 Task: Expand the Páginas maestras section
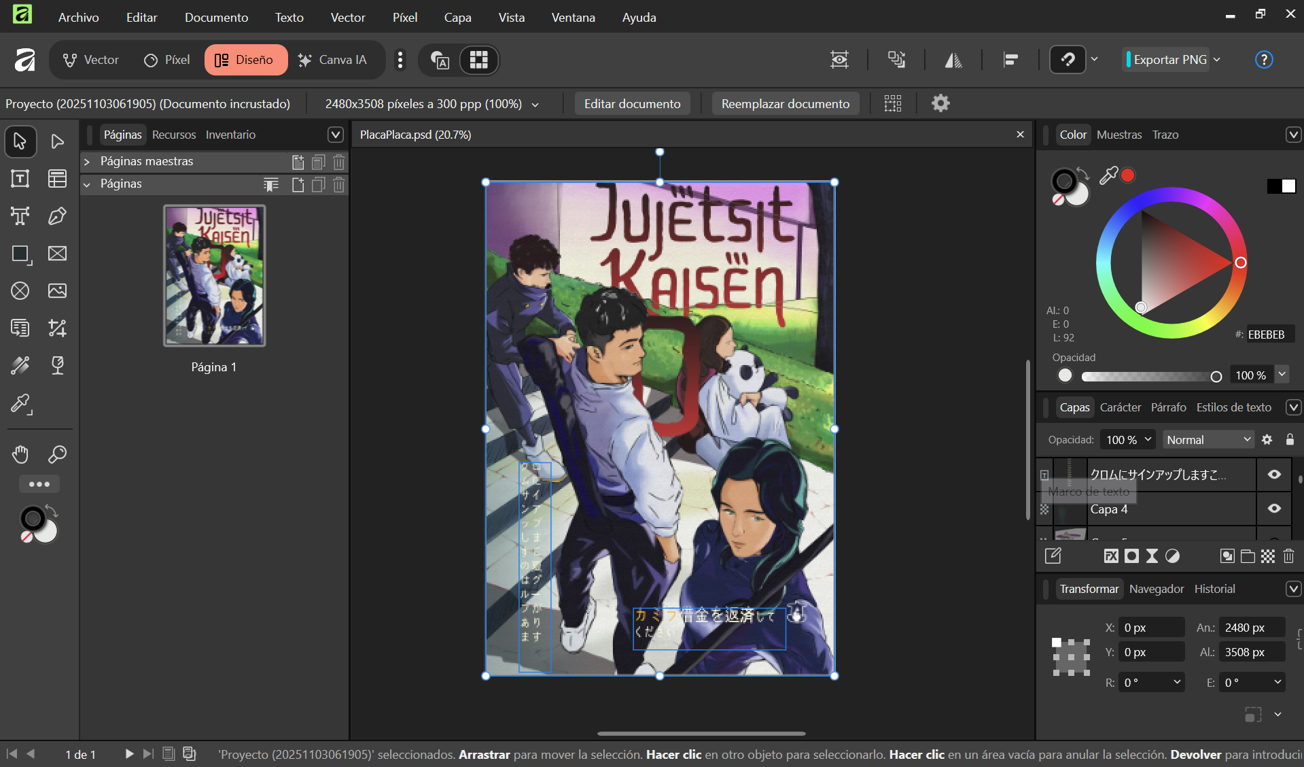pos(87,162)
